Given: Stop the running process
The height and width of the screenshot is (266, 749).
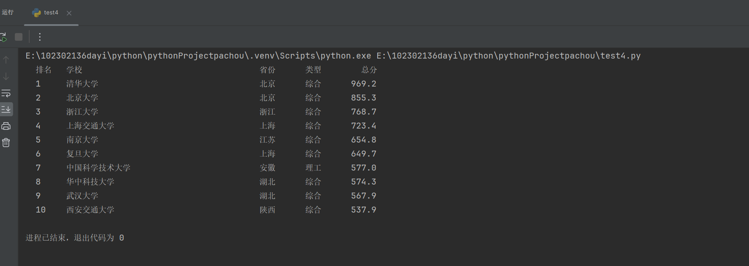Looking at the screenshot, I should [19, 37].
